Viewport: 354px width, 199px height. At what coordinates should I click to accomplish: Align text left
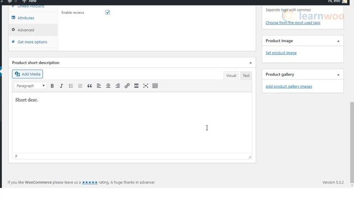(99, 86)
